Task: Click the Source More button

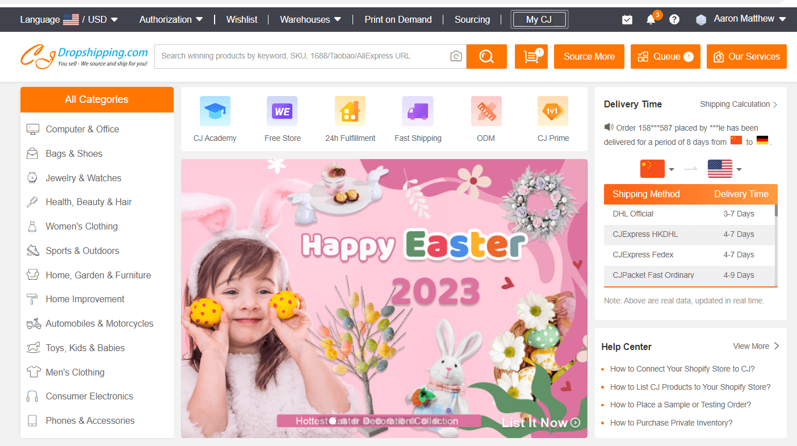Action: click(x=589, y=56)
